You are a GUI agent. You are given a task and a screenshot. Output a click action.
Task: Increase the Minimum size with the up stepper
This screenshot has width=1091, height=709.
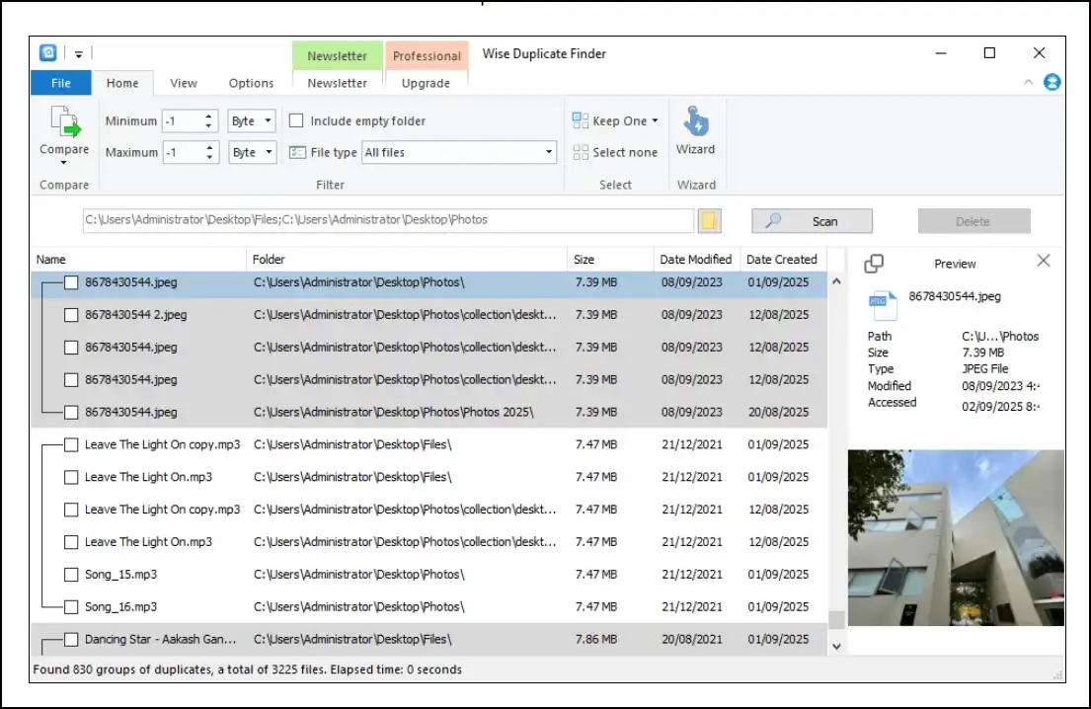[x=207, y=116]
